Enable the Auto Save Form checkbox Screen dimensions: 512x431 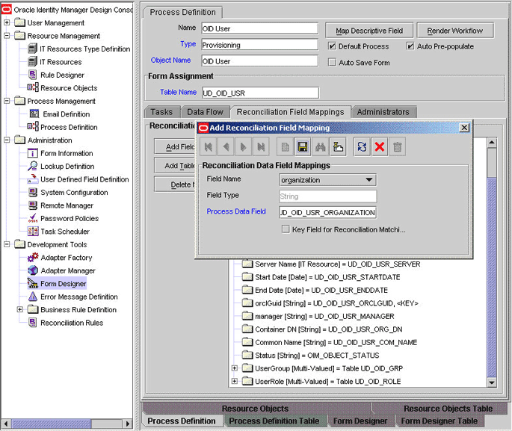pyautogui.click(x=332, y=62)
